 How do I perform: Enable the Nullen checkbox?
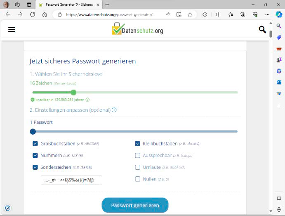coord(138,179)
